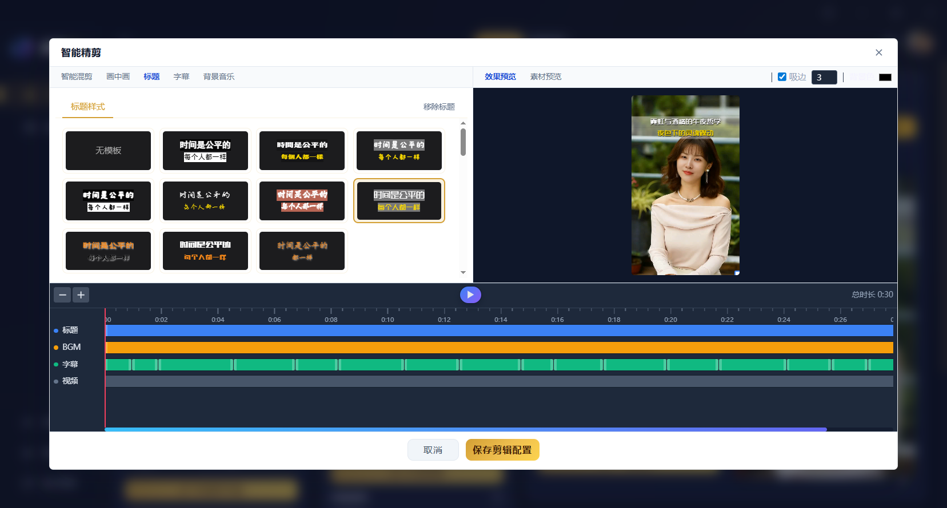Open the 字幕 tab
Image resolution: width=947 pixels, height=508 pixels.
(x=181, y=76)
